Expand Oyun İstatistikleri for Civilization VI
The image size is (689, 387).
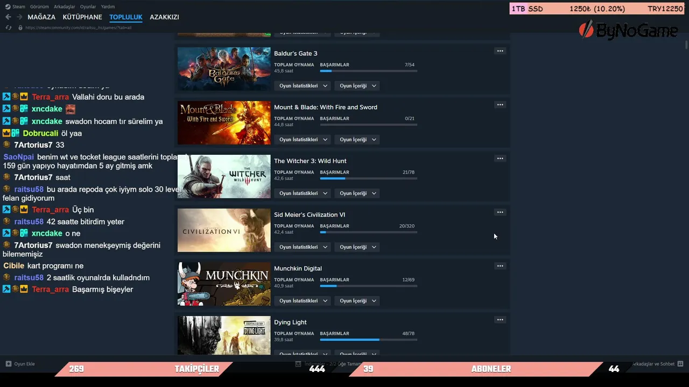(303, 247)
